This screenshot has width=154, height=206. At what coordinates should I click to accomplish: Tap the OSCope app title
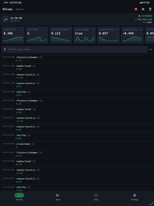(x=7, y=9)
